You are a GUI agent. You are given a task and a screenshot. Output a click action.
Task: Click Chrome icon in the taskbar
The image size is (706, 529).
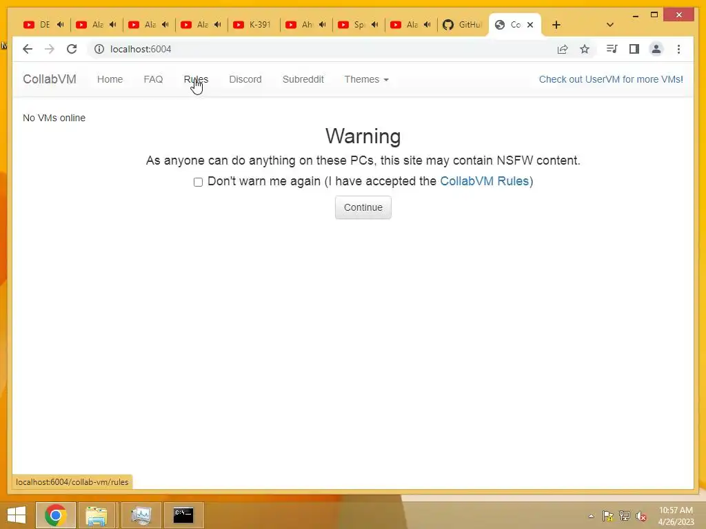(x=56, y=515)
